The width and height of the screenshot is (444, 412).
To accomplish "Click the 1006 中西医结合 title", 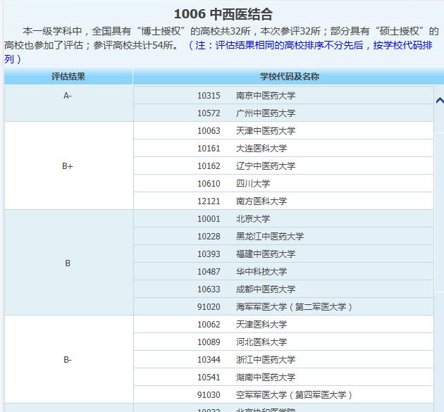I will pos(223,14).
